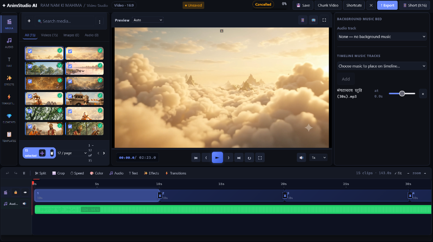Mute the preview volume speaker
This screenshot has width=433, height=242.
(301, 158)
